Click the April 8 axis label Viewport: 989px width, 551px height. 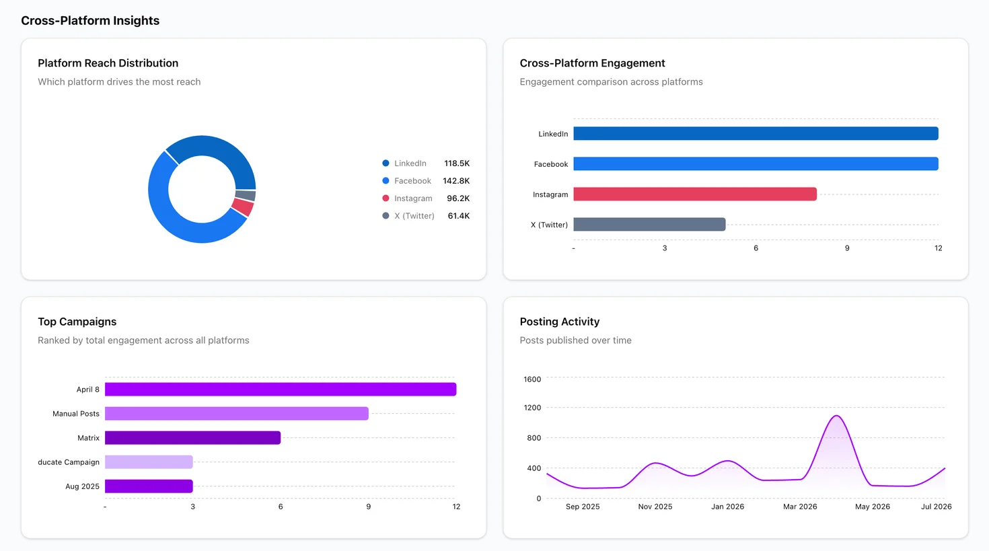coord(87,390)
